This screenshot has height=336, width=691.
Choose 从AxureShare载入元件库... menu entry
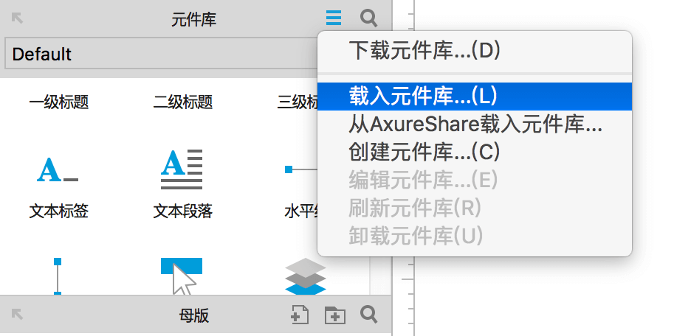(x=475, y=125)
